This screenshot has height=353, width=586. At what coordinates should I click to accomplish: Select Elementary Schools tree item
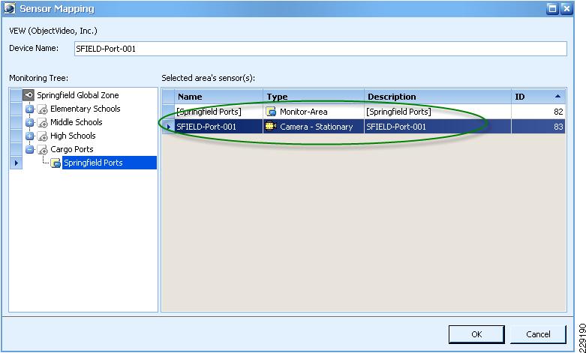[x=86, y=109]
